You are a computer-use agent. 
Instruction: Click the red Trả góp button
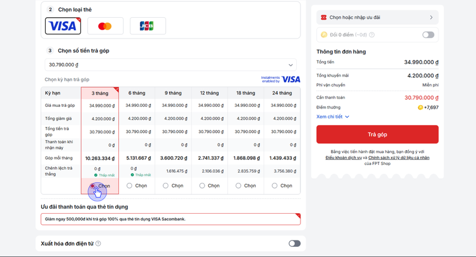tap(377, 134)
